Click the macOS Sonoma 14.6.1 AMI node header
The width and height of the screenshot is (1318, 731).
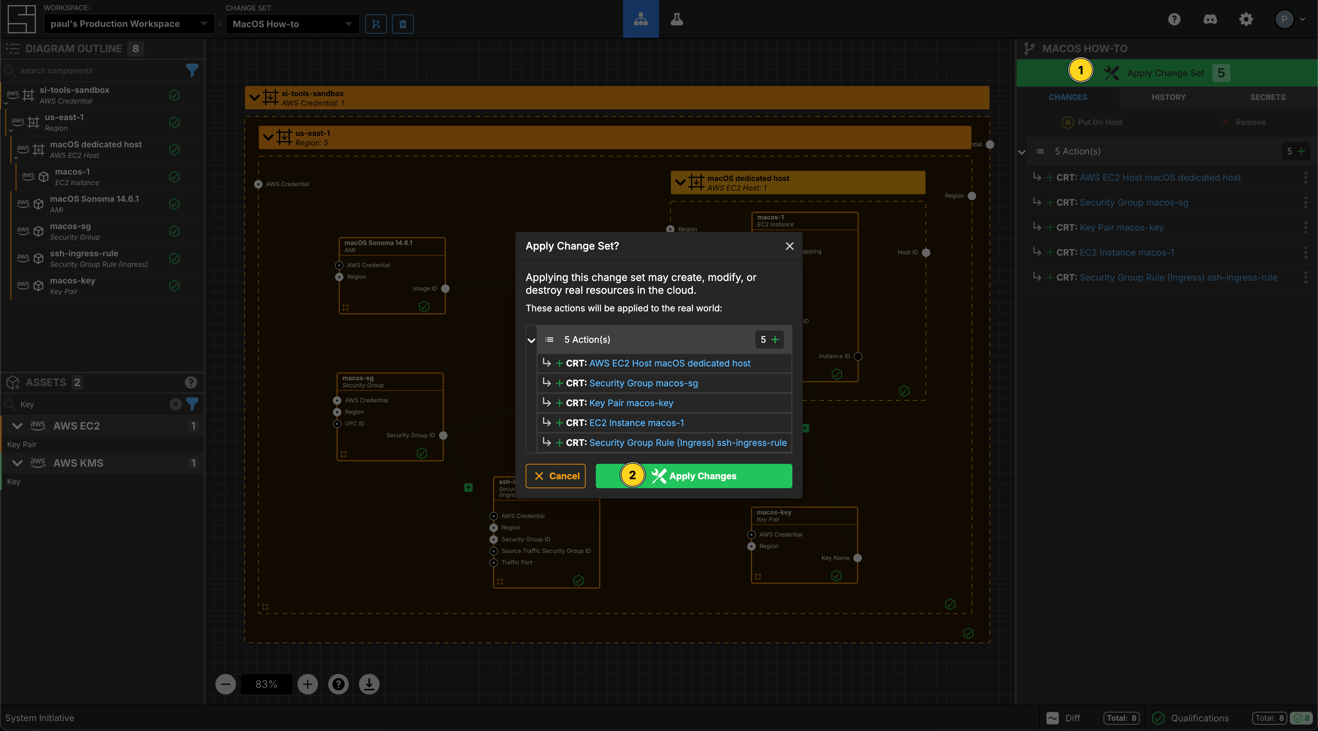pyautogui.click(x=392, y=246)
